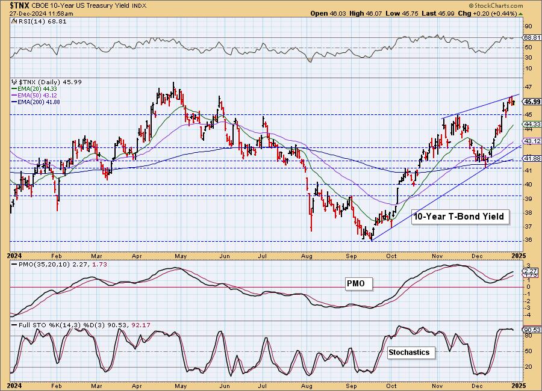The image size is (542, 391).
Task: Click the 45.99 last price axis tag
Action: 532,102
